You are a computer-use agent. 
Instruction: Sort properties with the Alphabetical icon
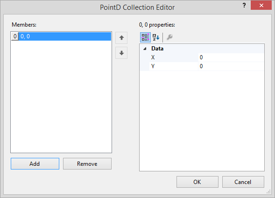156,37
